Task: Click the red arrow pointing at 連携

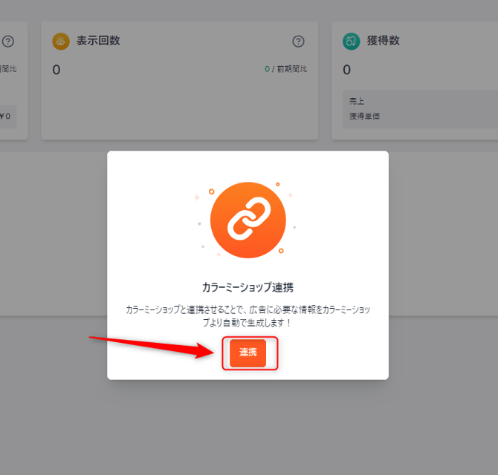Action: pyautogui.click(x=149, y=346)
